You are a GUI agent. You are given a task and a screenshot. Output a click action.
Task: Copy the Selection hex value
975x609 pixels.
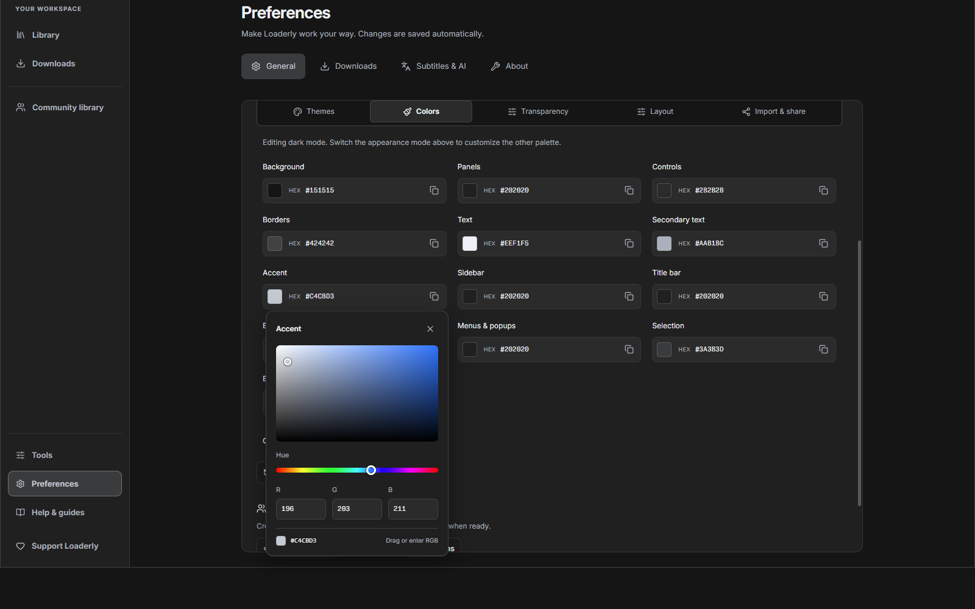click(x=823, y=350)
